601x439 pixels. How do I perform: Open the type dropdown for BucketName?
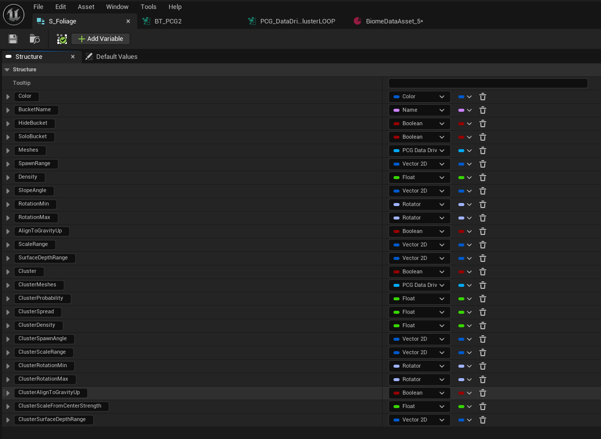(x=419, y=110)
